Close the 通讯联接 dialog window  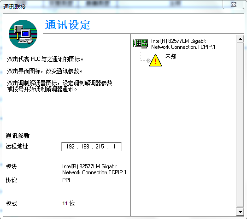pos(234,5)
